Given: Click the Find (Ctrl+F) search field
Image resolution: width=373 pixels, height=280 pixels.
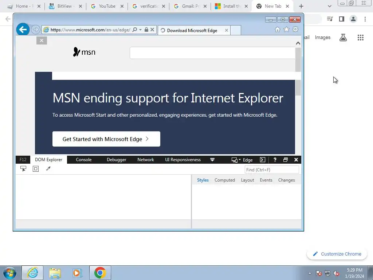Looking at the screenshot, I should point(272,170).
